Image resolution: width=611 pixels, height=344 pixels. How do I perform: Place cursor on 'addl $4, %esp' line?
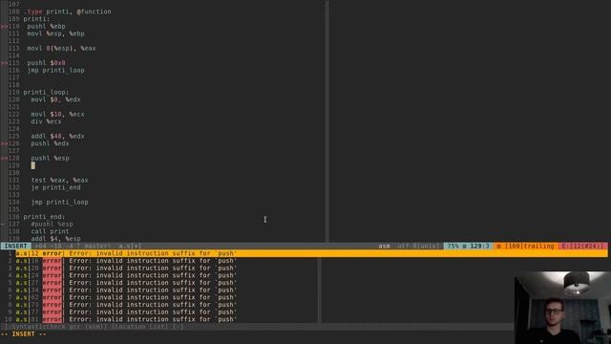(55, 239)
